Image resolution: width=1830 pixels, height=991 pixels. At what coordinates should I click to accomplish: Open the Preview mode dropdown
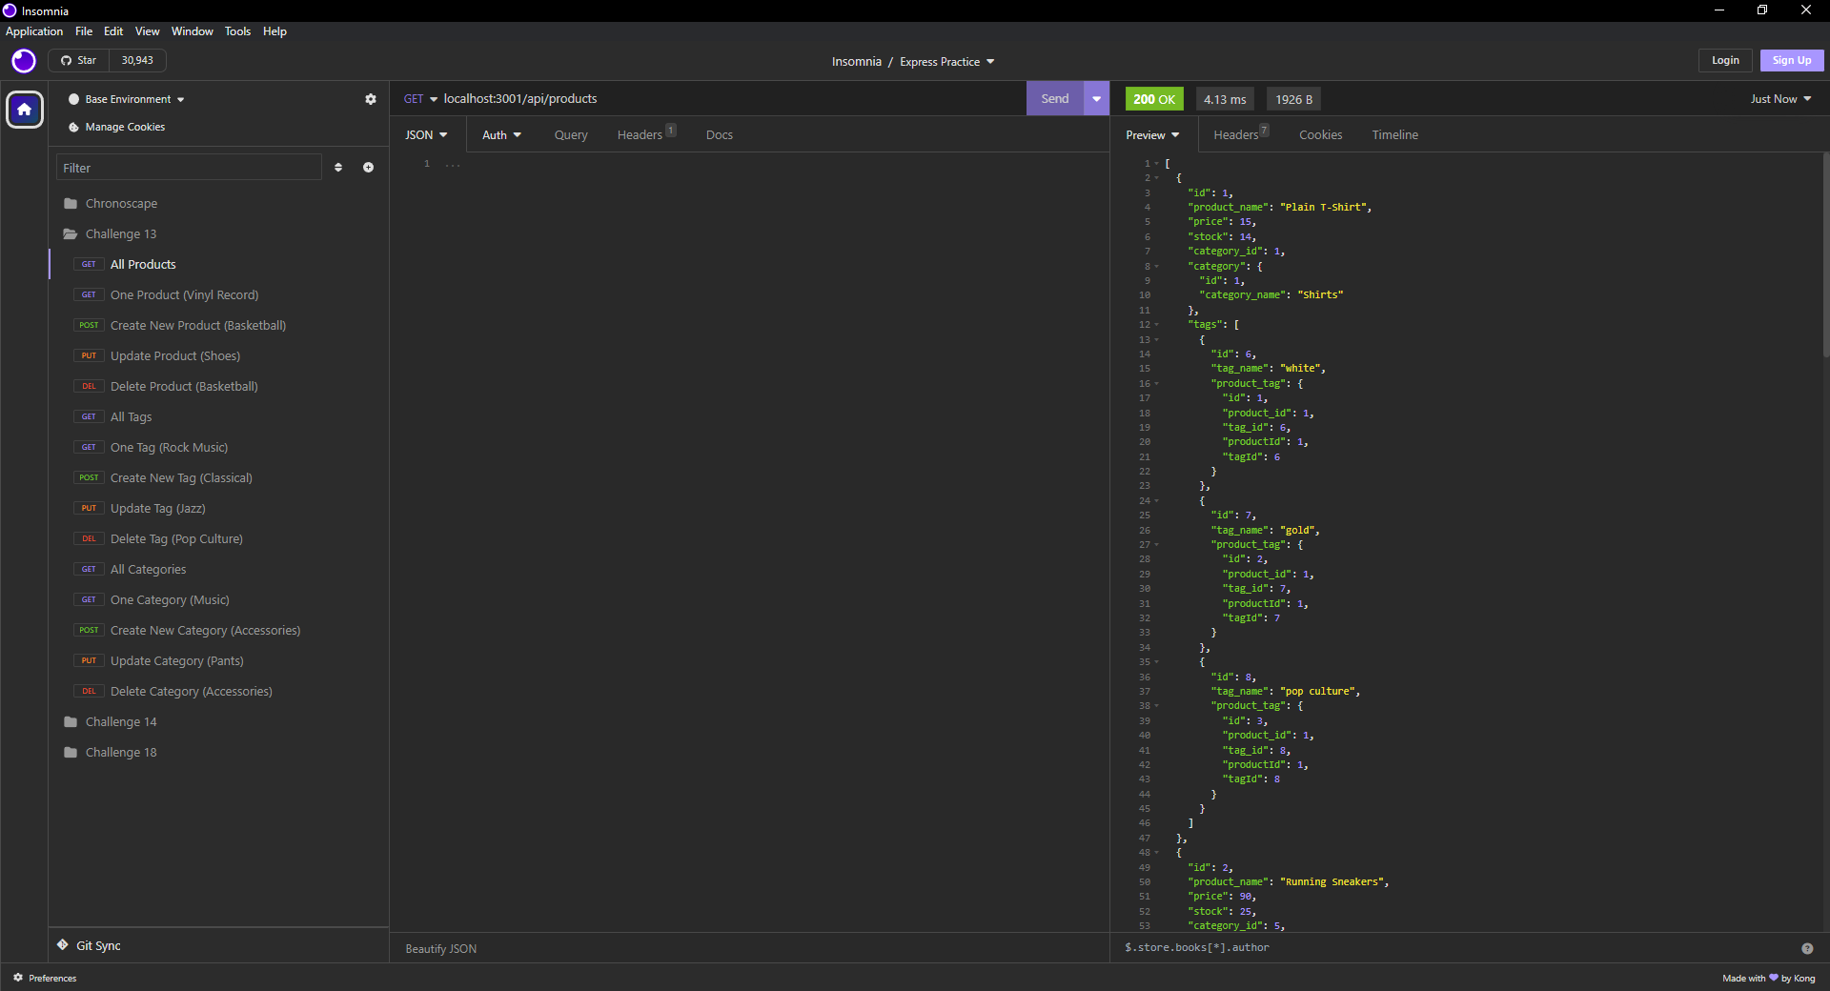point(1152,135)
